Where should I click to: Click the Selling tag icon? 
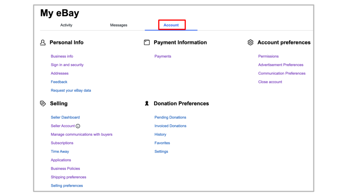coord(43,103)
